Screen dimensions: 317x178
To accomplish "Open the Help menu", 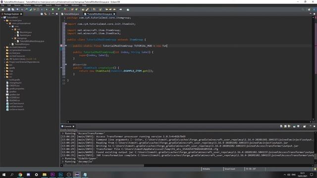I will click(x=84, y=5).
